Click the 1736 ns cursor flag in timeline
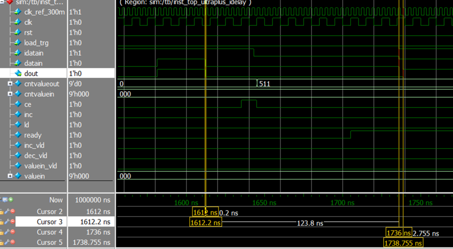The image size is (453, 249). [399, 233]
